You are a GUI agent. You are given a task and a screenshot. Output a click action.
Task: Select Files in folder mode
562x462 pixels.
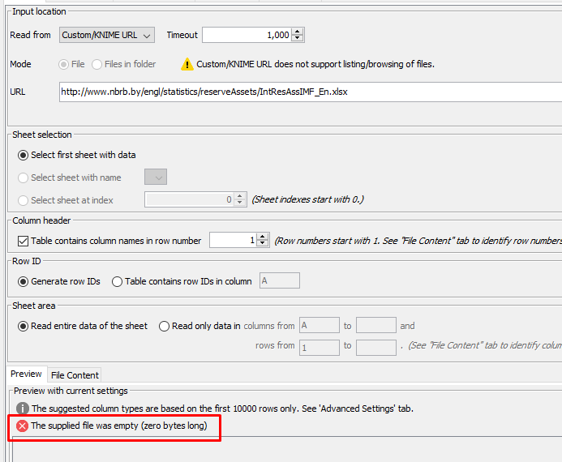97,65
